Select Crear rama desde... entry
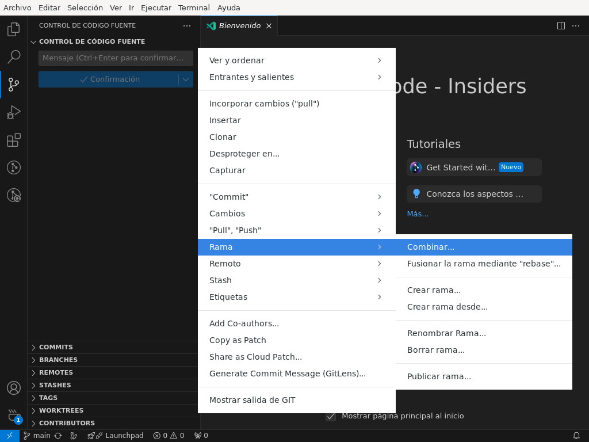Viewport: 589px width, 442px height. [484, 307]
